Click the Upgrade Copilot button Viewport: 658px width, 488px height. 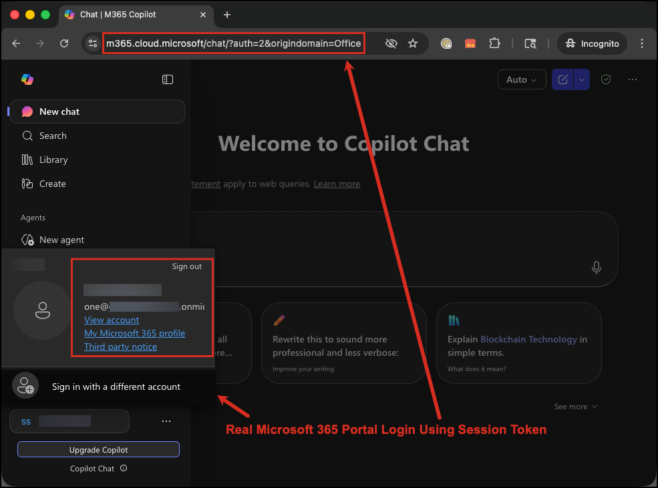click(98, 449)
